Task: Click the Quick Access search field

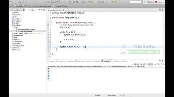Action: tap(135, 2)
